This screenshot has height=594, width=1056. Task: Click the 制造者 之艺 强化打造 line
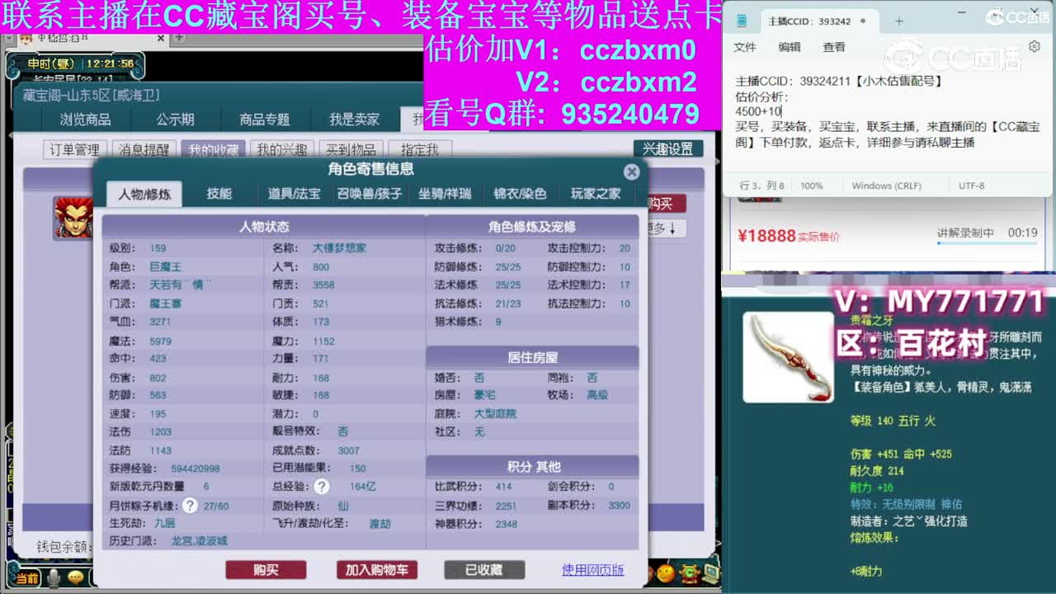click(x=909, y=521)
